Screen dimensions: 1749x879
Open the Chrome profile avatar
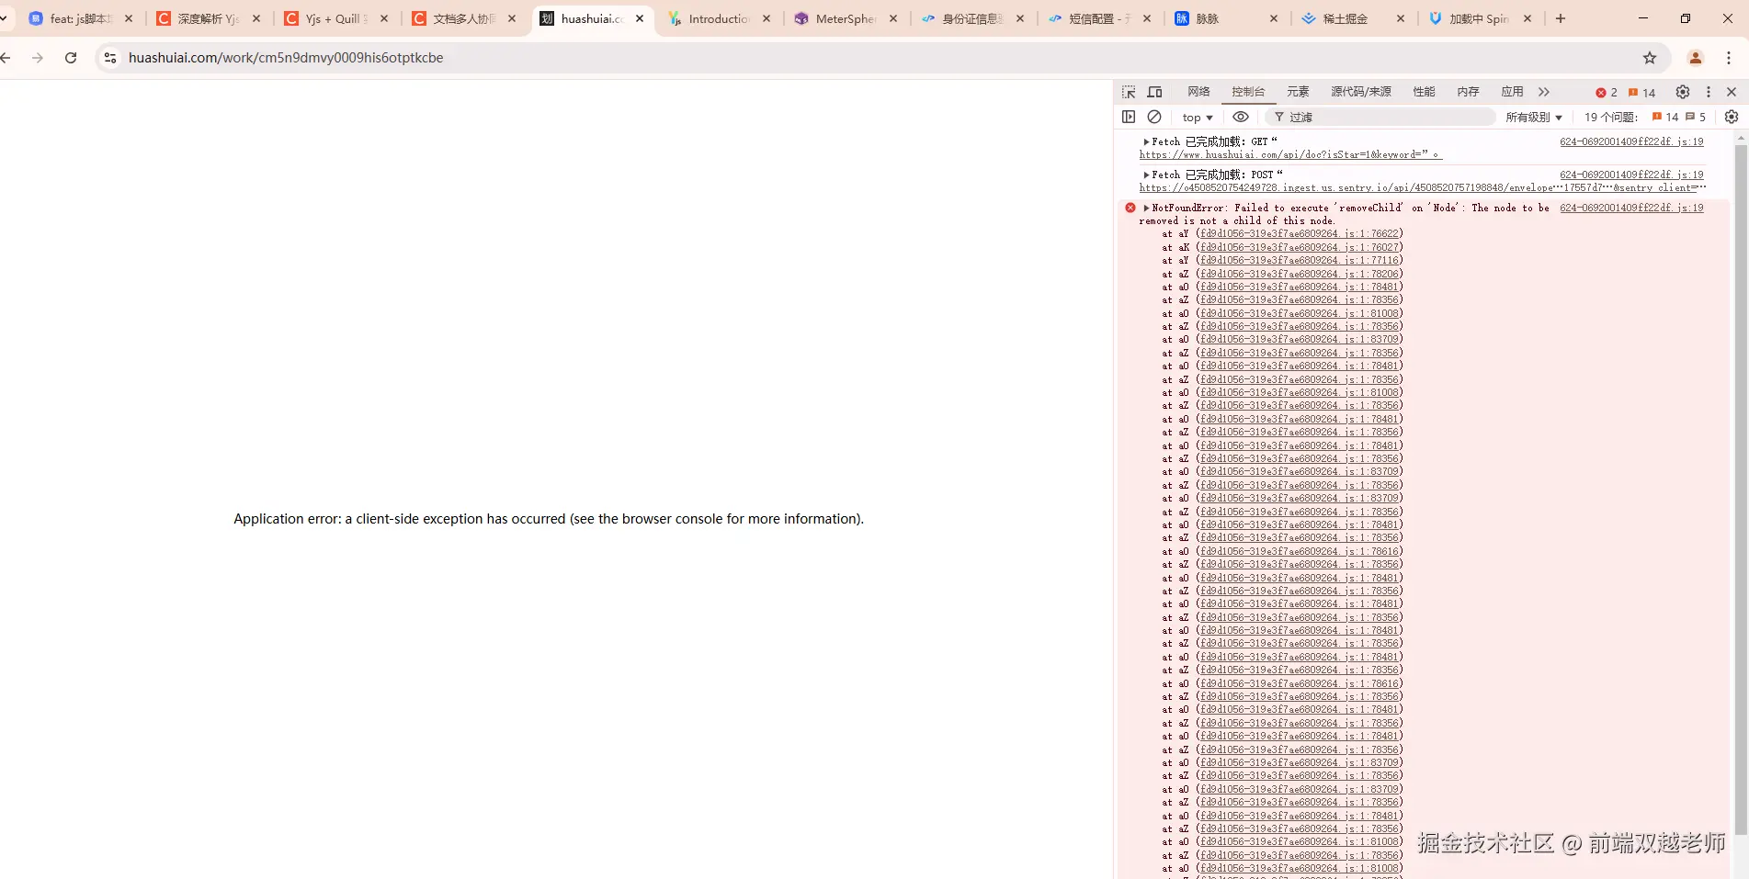point(1695,58)
